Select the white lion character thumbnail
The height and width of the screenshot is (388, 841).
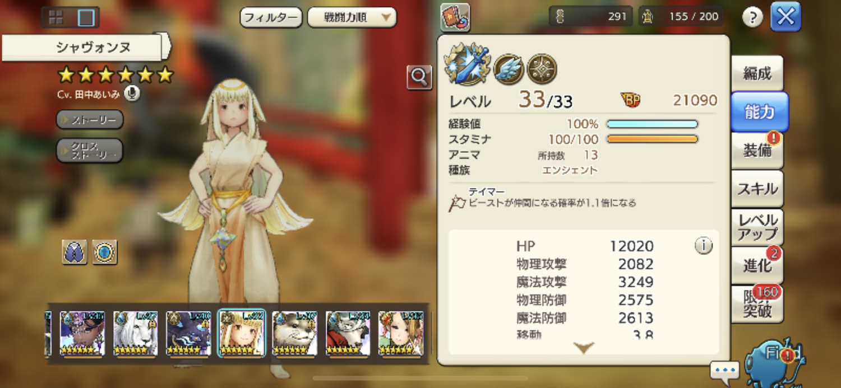point(135,334)
